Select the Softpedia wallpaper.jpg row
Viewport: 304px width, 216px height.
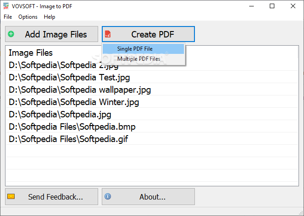[x=152, y=90]
